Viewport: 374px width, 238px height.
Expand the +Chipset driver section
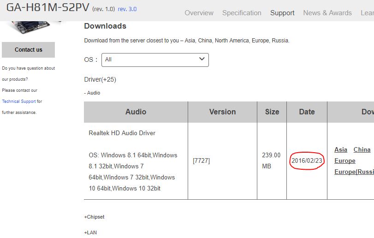[x=94, y=217]
